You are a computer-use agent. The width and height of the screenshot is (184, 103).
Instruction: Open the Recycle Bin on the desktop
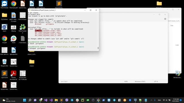pos(5,63)
